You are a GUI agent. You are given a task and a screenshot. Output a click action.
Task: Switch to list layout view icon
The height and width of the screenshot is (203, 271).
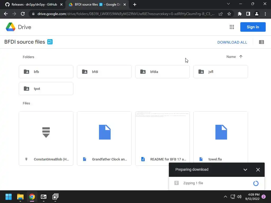coord(261,42)
